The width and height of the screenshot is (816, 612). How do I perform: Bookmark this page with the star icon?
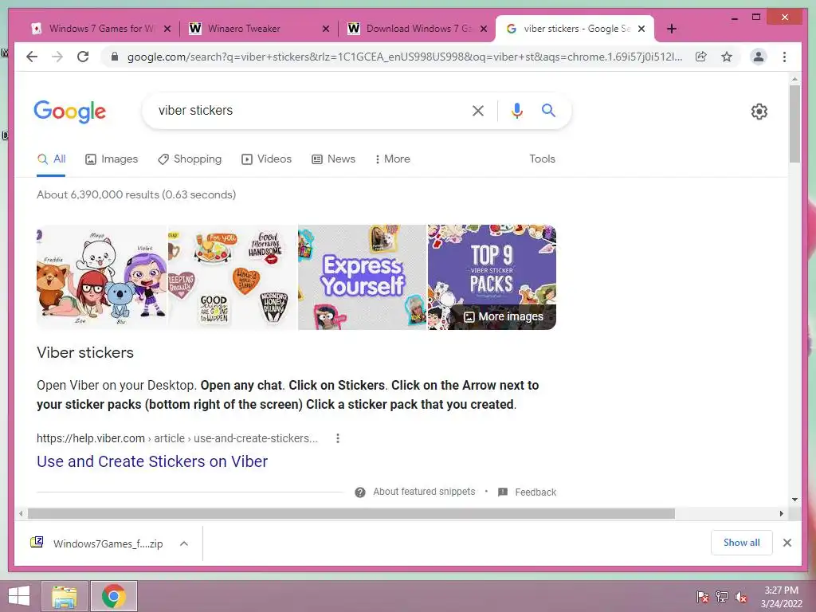727,57
